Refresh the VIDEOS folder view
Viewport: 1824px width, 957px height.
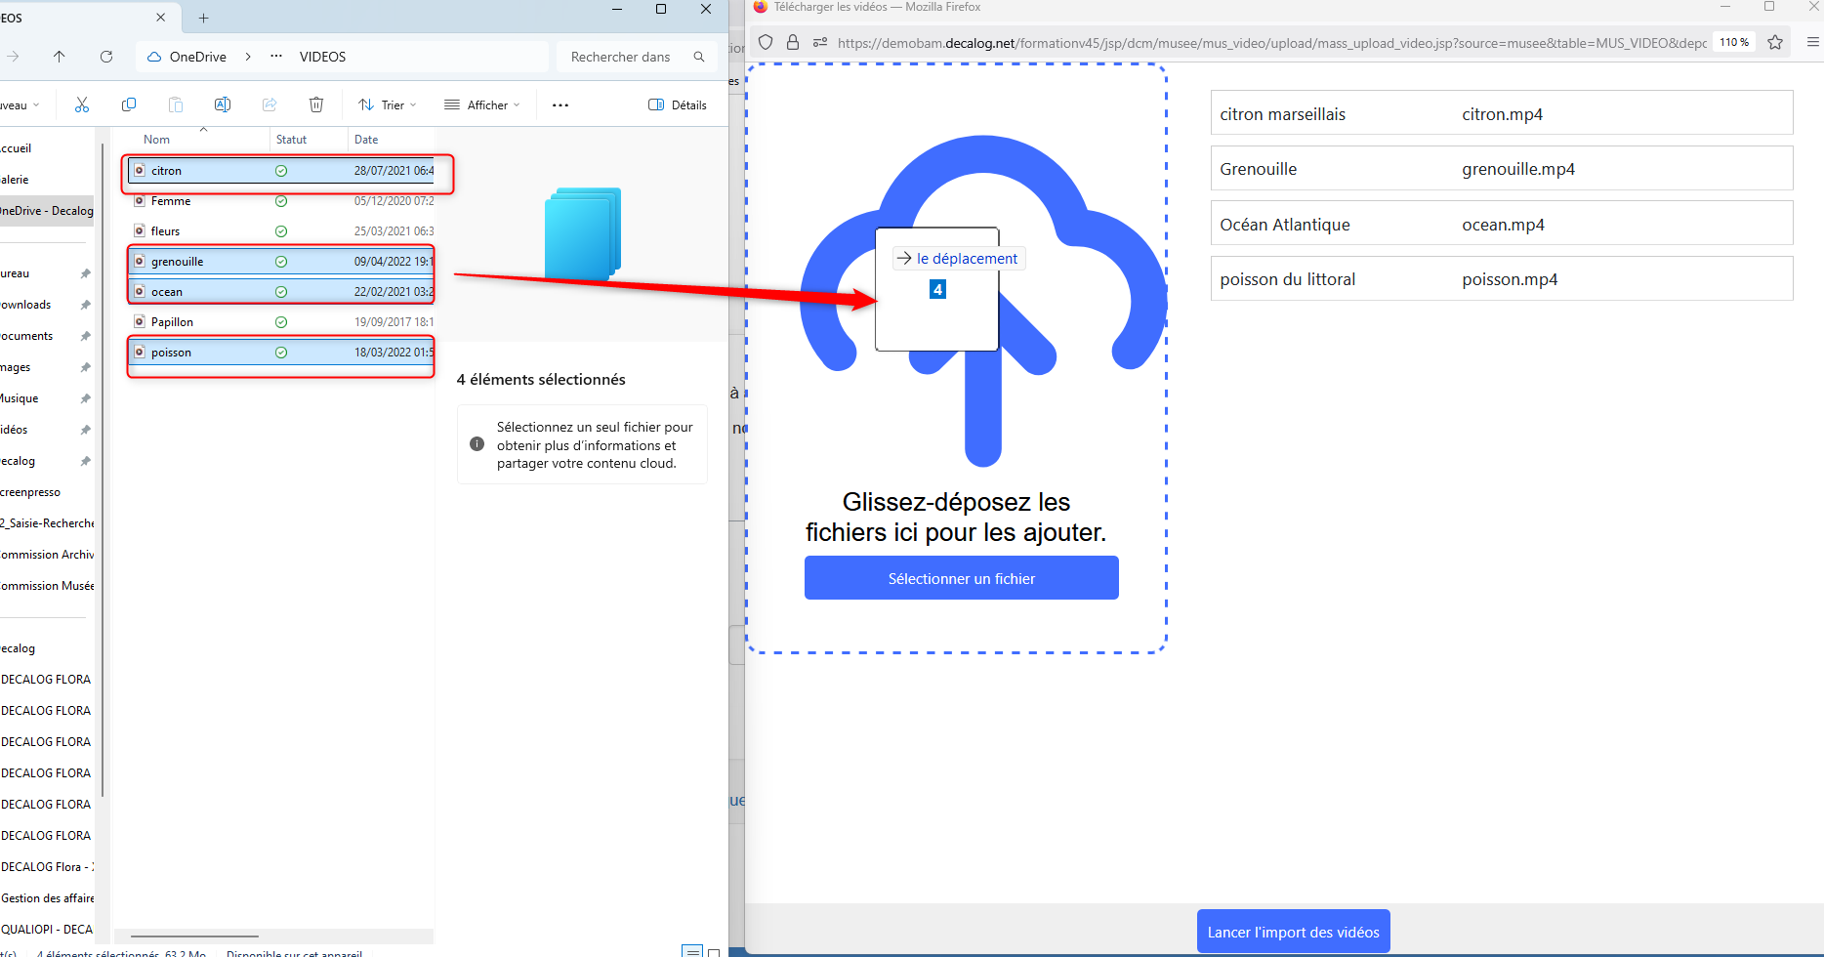pos(106,57)
